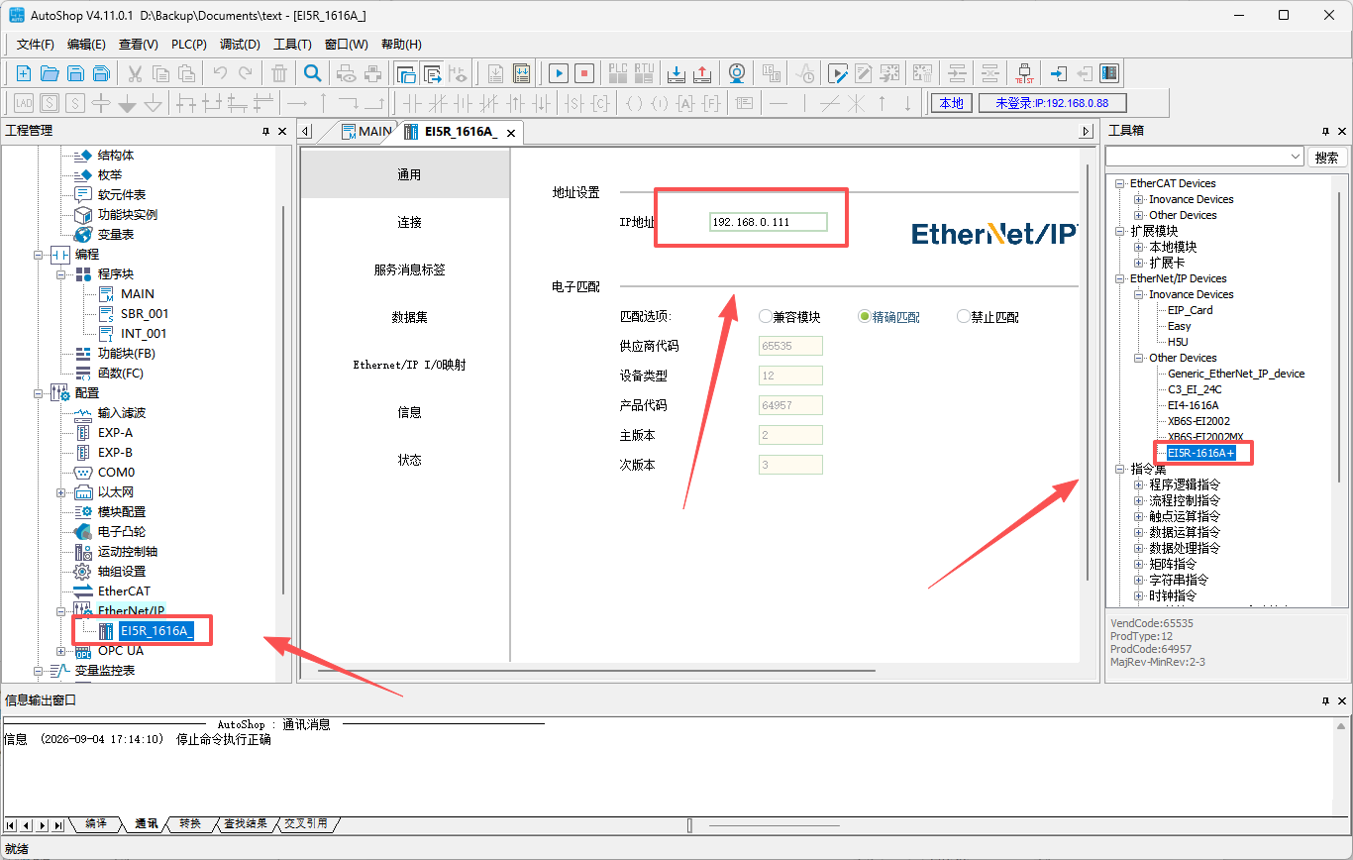The height and width of the screenshot is (860, 1353).
Task: Pin the 信息输出窗口 panel
Action: (1326, 700)
